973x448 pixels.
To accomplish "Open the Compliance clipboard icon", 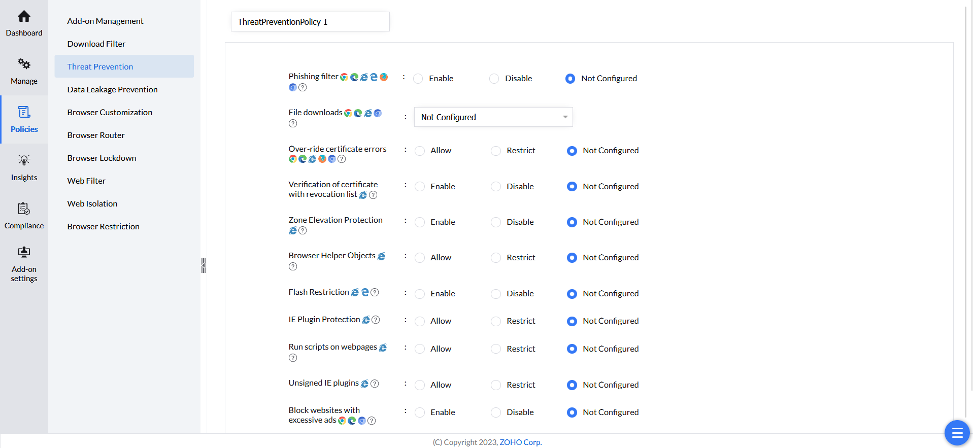I will [x=24, y=209].
